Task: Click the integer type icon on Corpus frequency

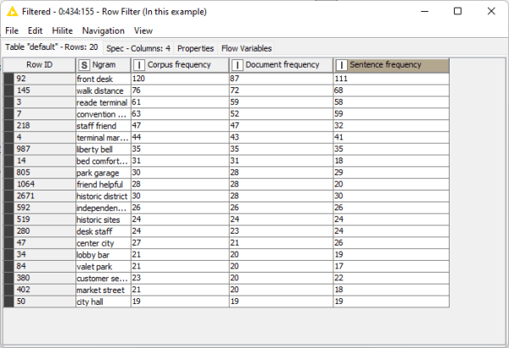Action: pyautogui.click(x=139, y=65)
